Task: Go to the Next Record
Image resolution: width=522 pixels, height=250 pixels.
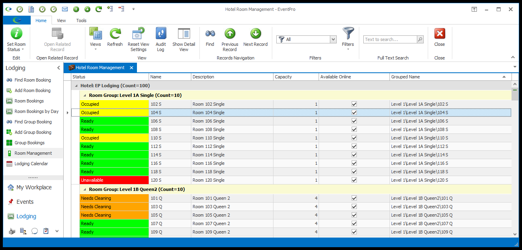Action: (x=255, y=37)
